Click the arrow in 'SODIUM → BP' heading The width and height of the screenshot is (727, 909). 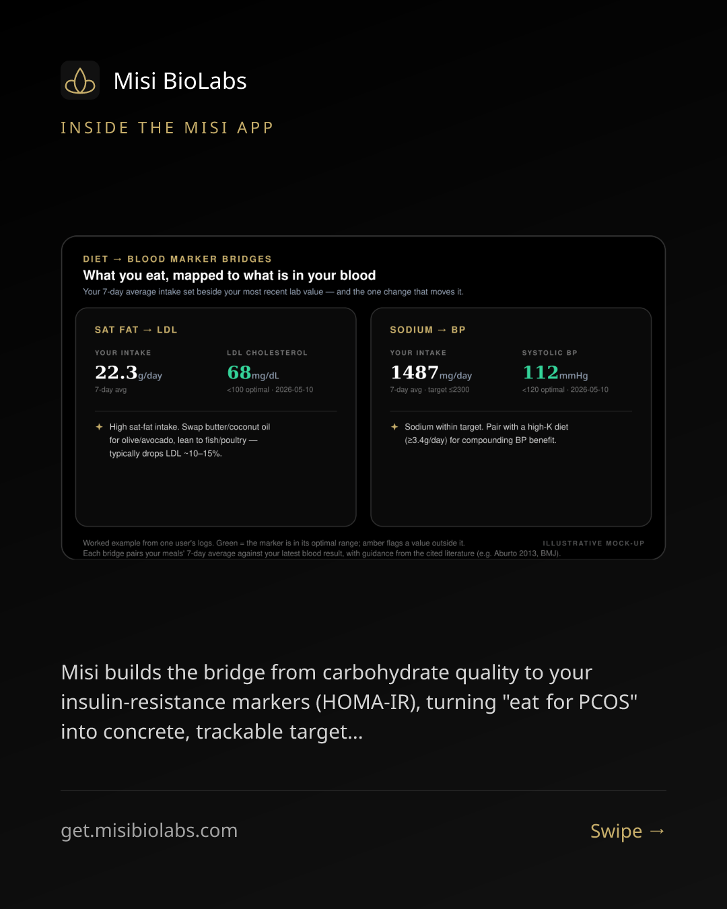coord(442,330)
